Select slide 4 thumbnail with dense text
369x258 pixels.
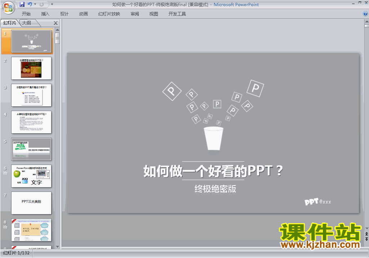click(31, 122)
